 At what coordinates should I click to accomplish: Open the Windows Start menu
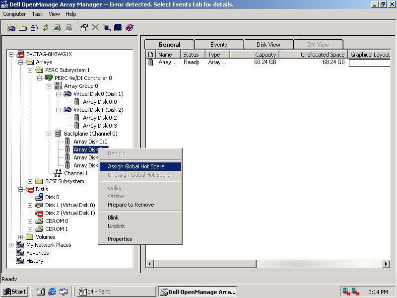coord(15,292)
